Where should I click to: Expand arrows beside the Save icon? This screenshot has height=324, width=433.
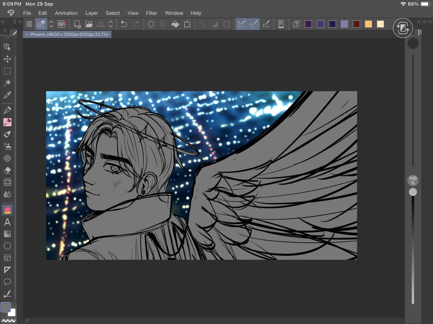(x=111, y=24)
